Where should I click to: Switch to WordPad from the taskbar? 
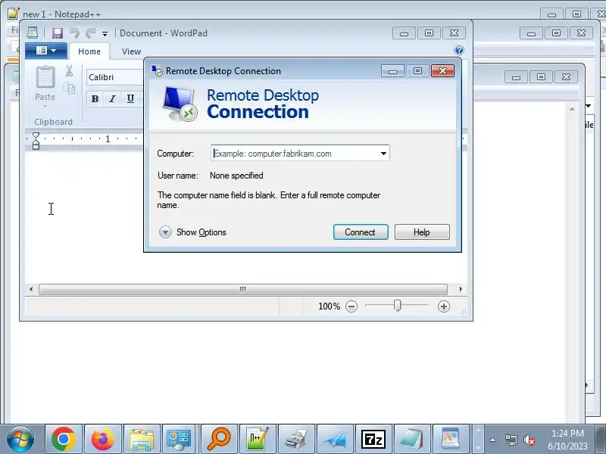pos(451,439)
